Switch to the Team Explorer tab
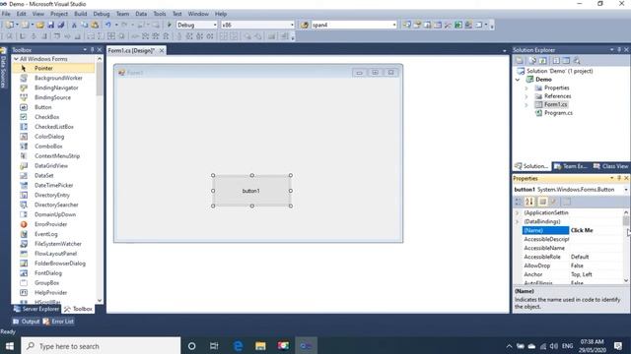631x354 pixels. pos(571,166)
